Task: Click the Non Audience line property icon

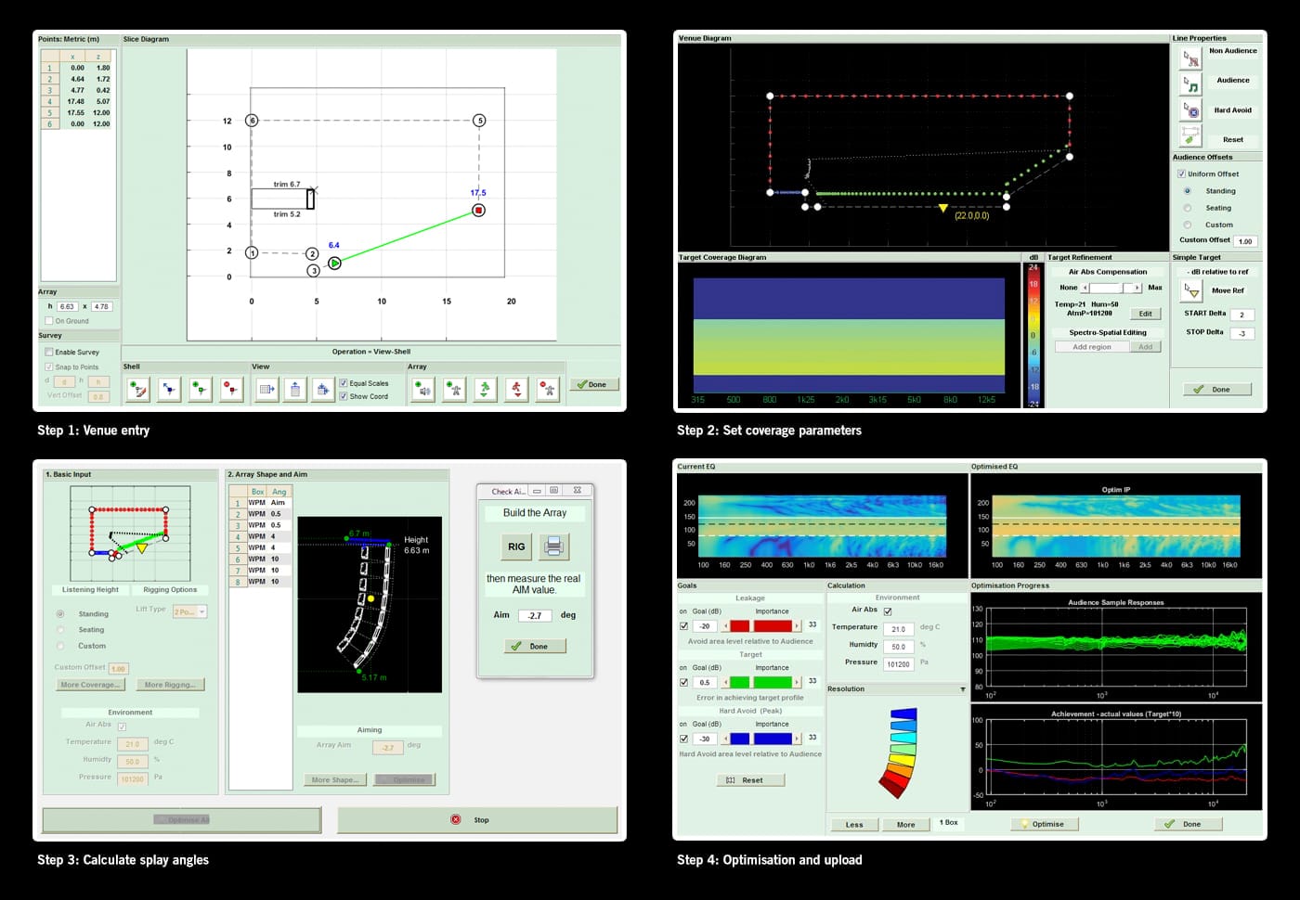Action: (1190, 58)
